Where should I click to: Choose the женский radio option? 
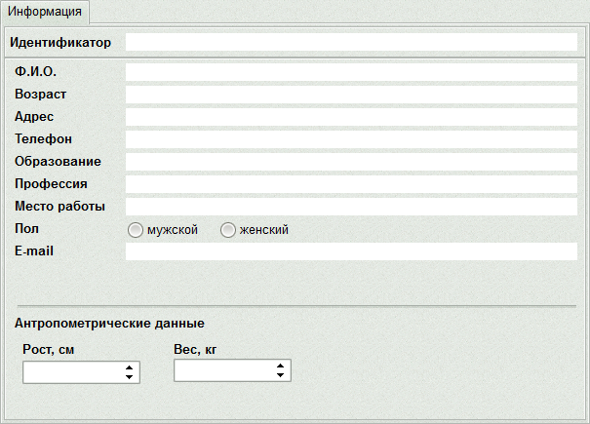tap(227, 230)
